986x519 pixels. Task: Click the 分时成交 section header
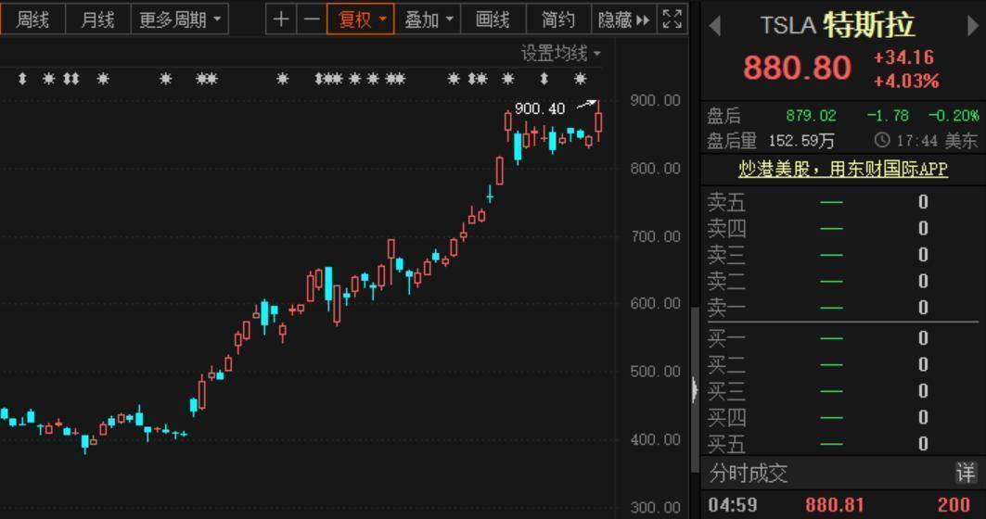tap(749, 473)
